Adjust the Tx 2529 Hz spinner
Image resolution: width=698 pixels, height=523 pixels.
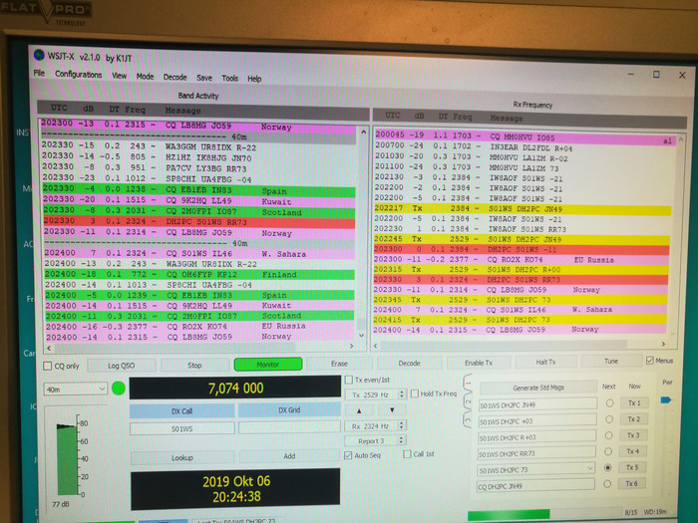[x=402, y=394]
